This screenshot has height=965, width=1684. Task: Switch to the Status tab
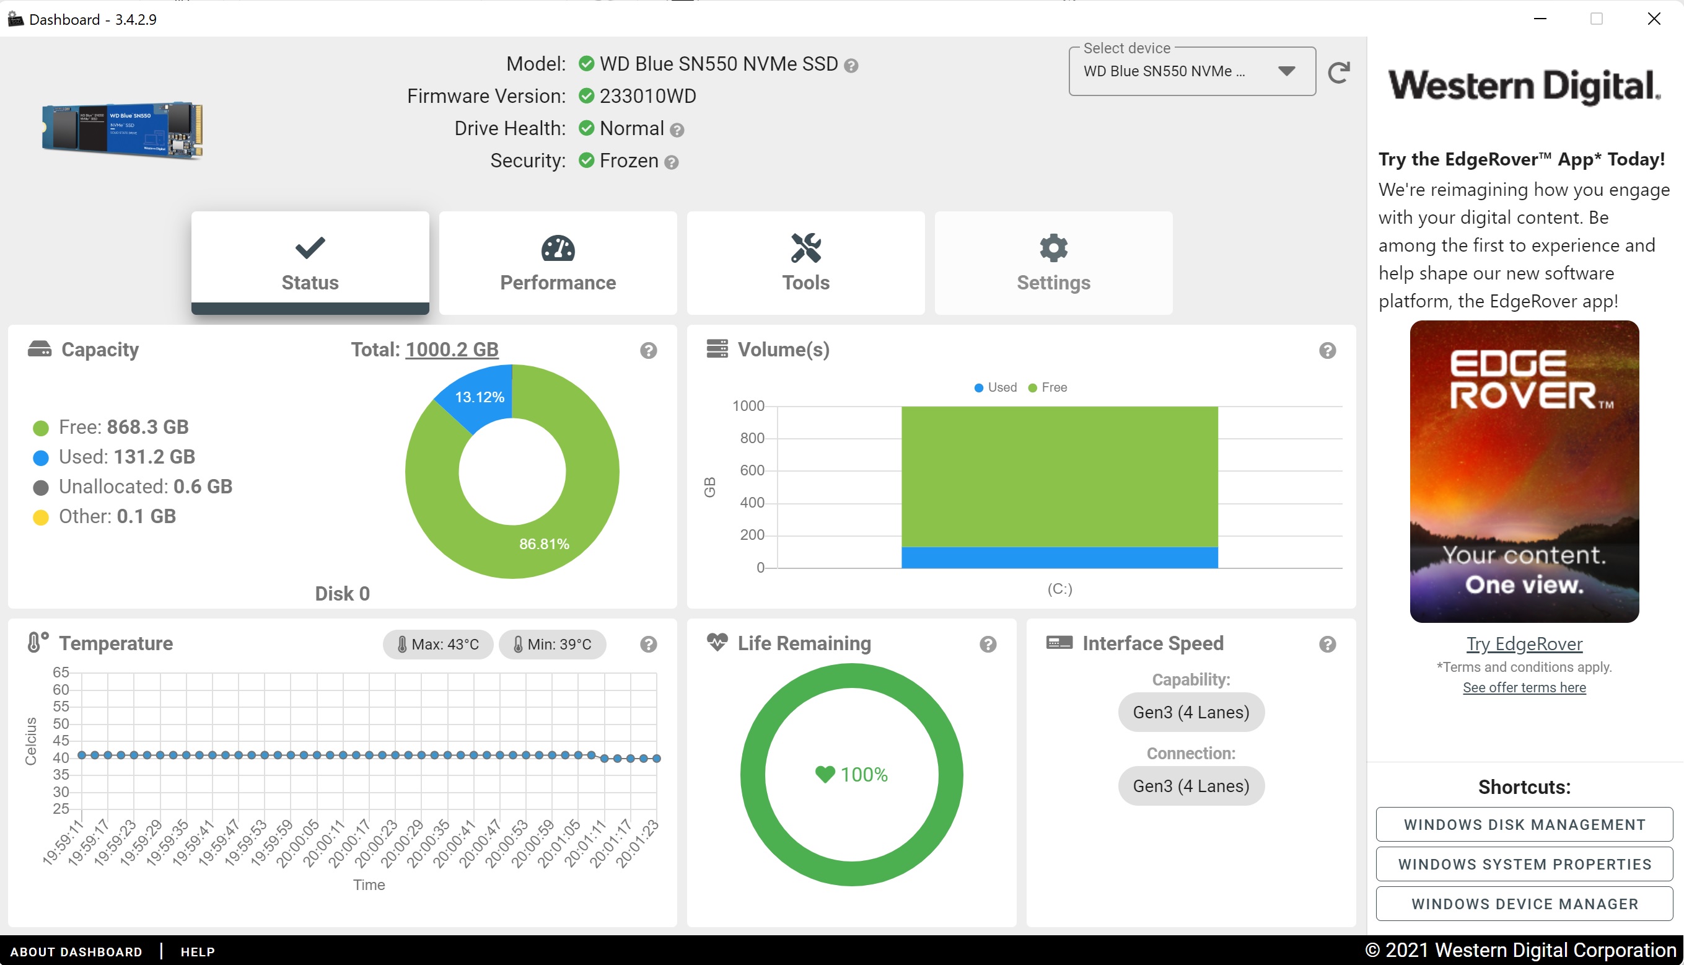coord(310,263)
